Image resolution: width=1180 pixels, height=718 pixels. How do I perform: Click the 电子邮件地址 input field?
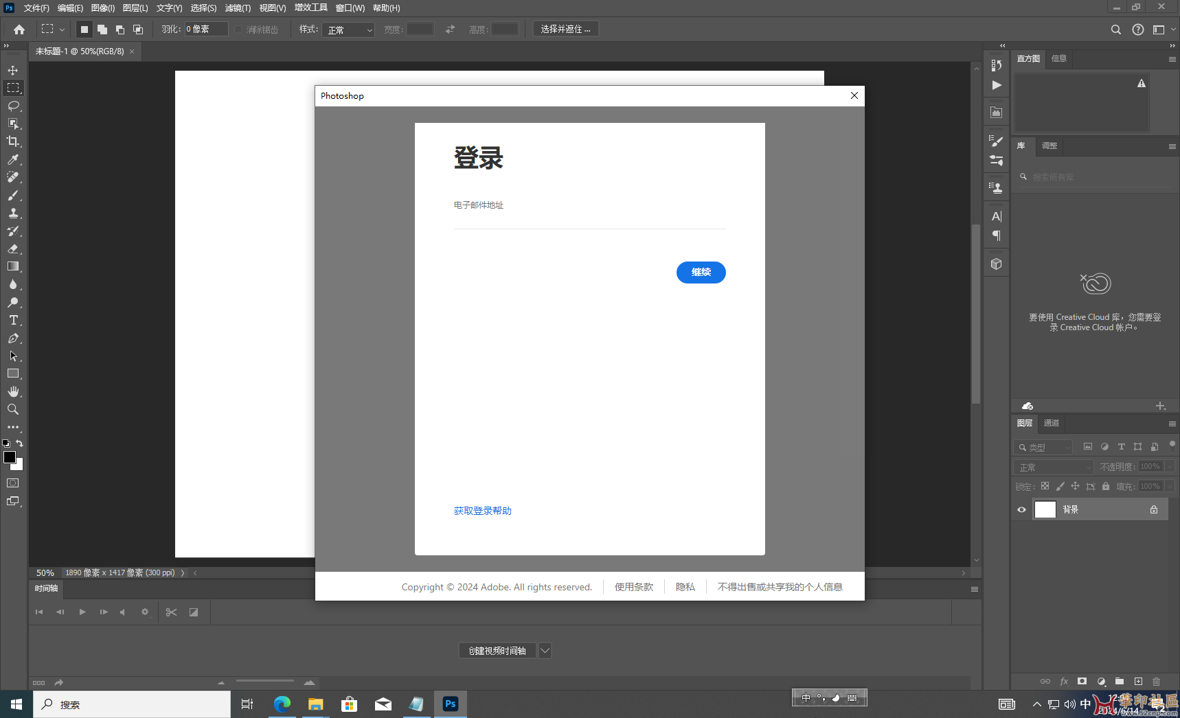click(589, 214)
